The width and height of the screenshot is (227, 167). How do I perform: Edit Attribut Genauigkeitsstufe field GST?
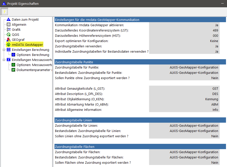(x=184, y=89)
